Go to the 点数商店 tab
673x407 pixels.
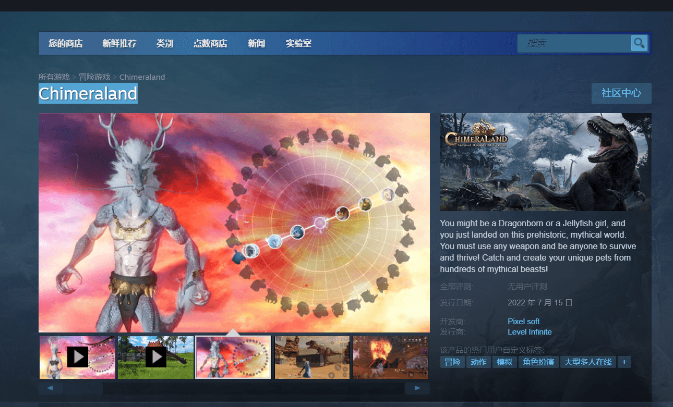(210, 43)
